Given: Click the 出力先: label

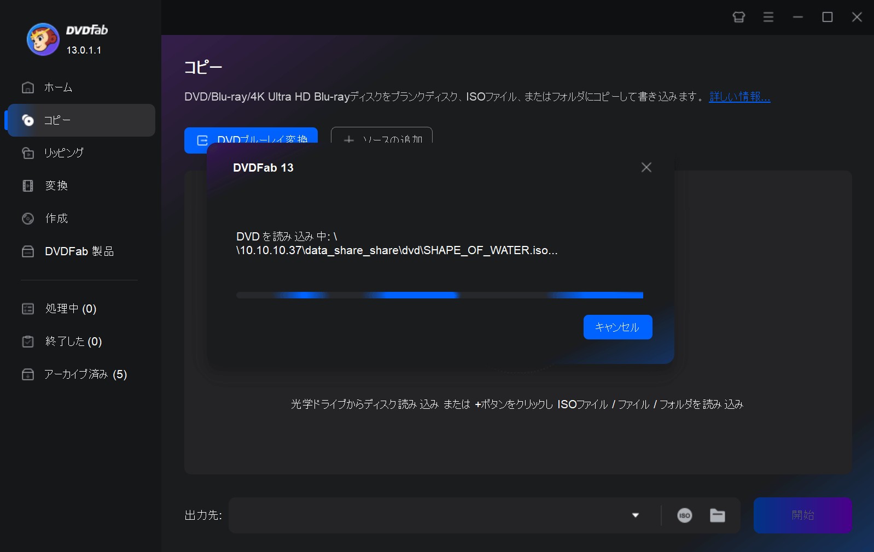Looking at the screenshot, I should click(203, 515).
